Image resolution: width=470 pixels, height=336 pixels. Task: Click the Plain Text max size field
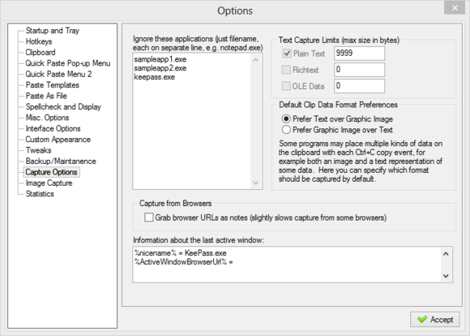(x=360, y=54)
